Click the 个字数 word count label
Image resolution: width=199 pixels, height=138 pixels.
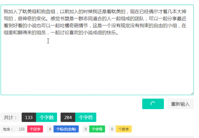click(46, 117)
